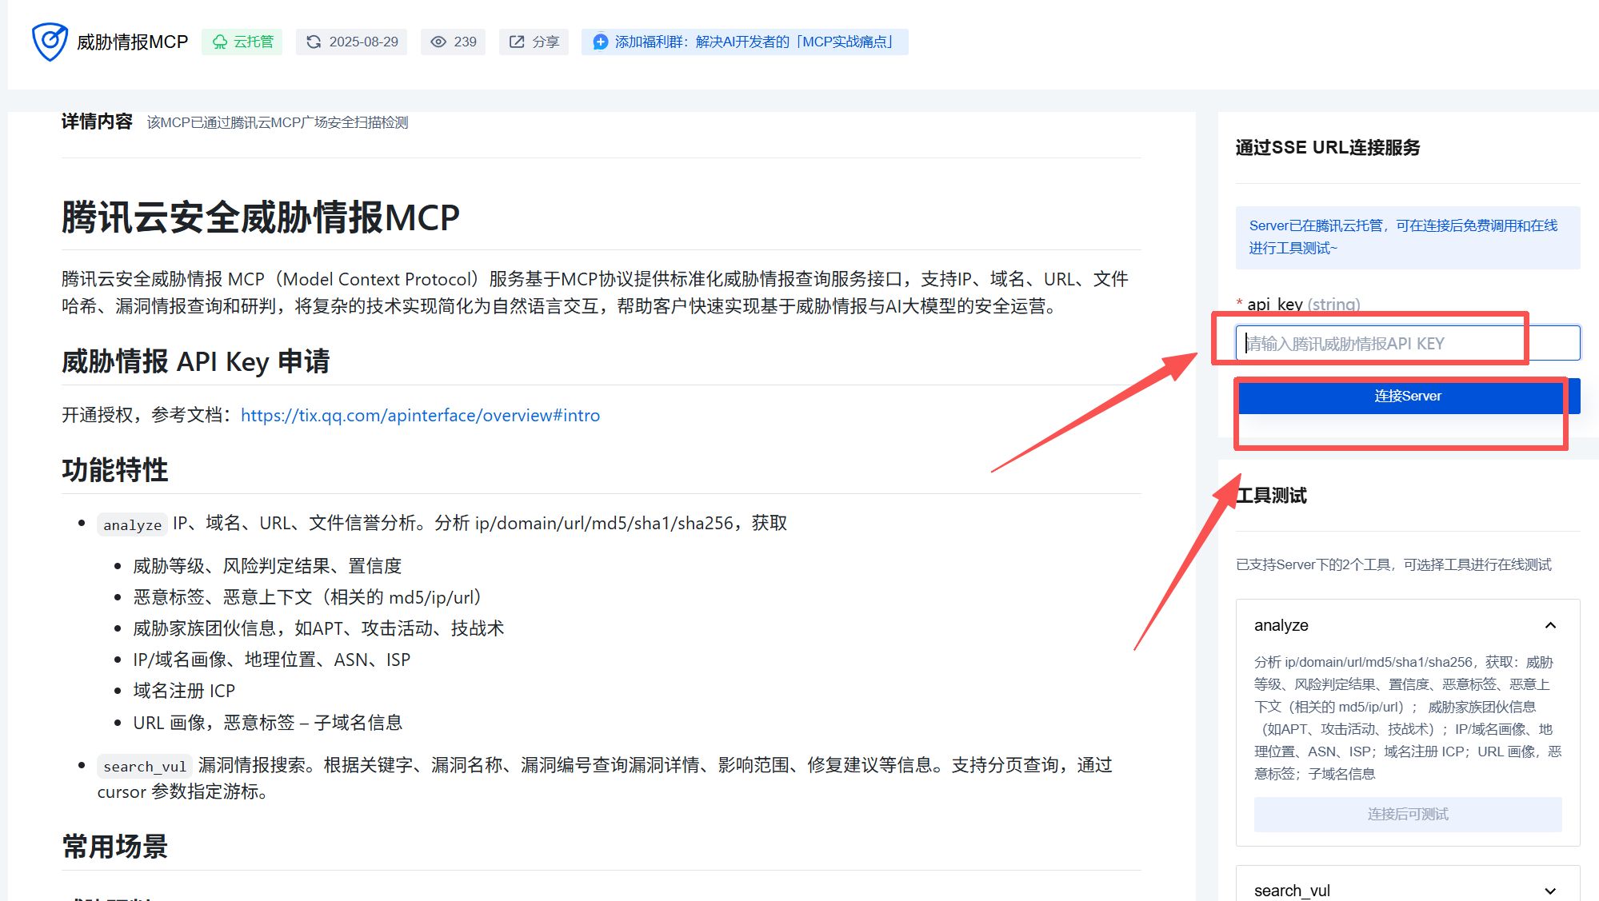This screenshot has width=1599, height=901.
Task: Click the 云托管 hosting badge
Action: click(242, 42)
